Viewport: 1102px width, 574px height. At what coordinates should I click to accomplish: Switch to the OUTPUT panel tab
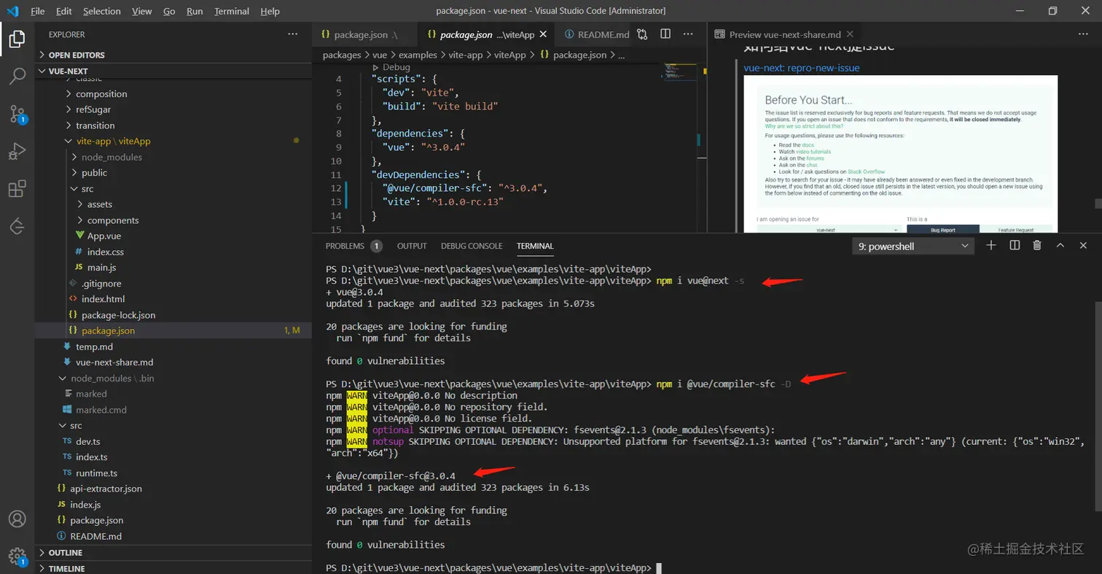click(412, 246)
